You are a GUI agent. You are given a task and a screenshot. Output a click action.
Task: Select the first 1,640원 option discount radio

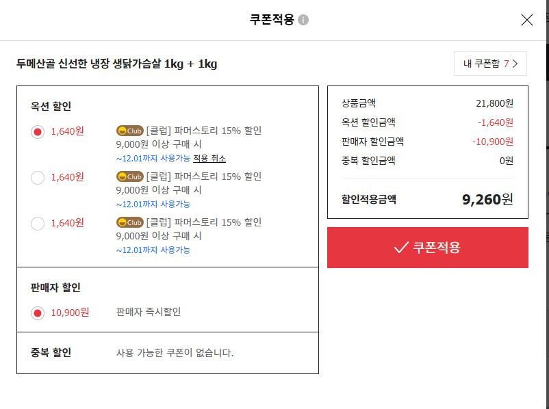(38, 132)
